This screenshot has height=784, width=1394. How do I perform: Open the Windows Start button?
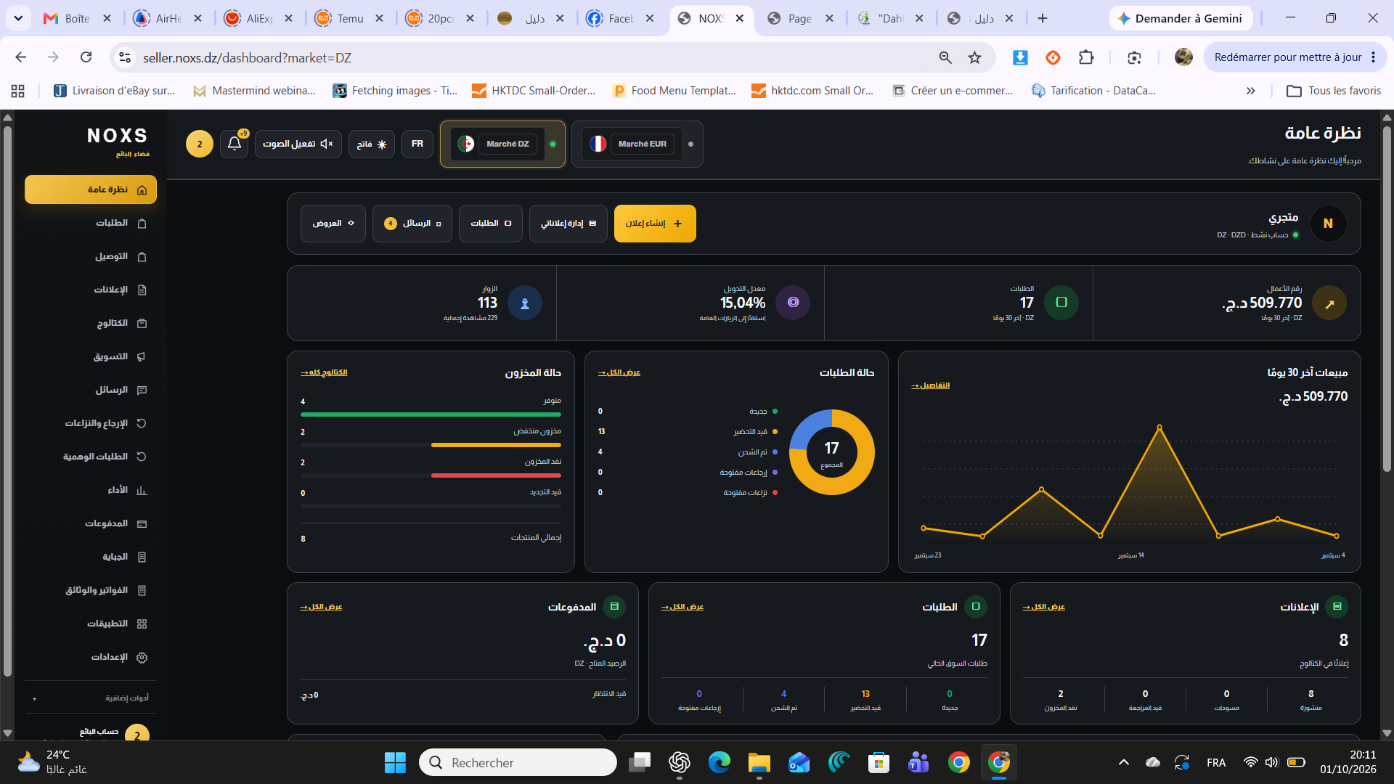click(x=395, y=762)
